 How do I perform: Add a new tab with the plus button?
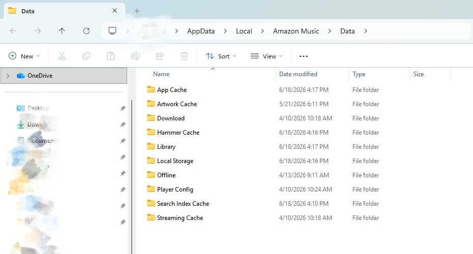(137, 11)
